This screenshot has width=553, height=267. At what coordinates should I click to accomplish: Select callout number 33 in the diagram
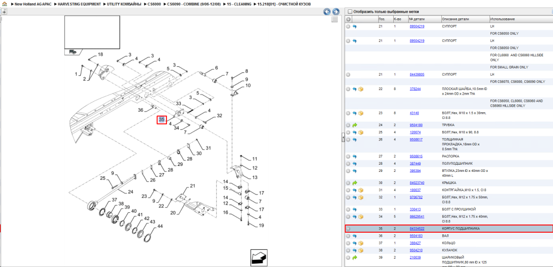tap(178, 104)
